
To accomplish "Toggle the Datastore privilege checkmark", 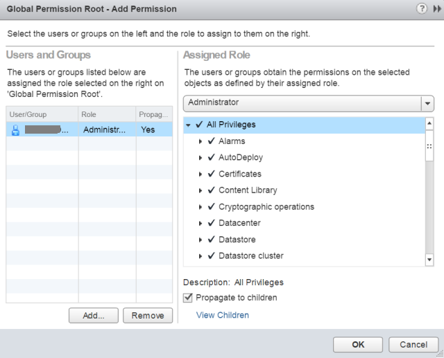I will (x=212, y=240).
